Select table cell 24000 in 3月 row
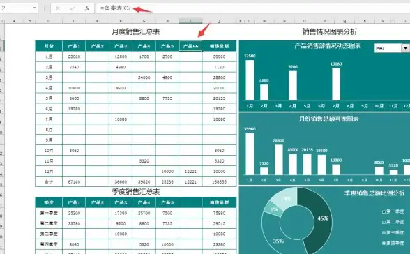The width and height of the screenshot is (410, 254). click(144, 77)
